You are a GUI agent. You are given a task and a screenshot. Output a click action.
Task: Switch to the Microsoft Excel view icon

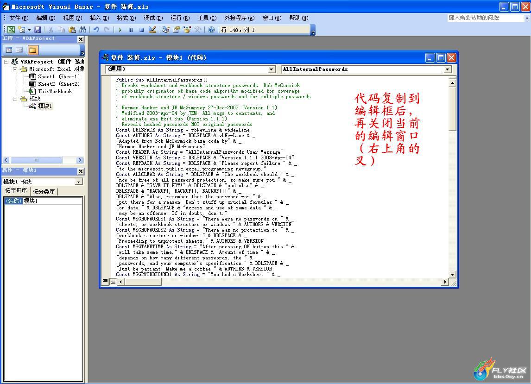coord(11,30)
